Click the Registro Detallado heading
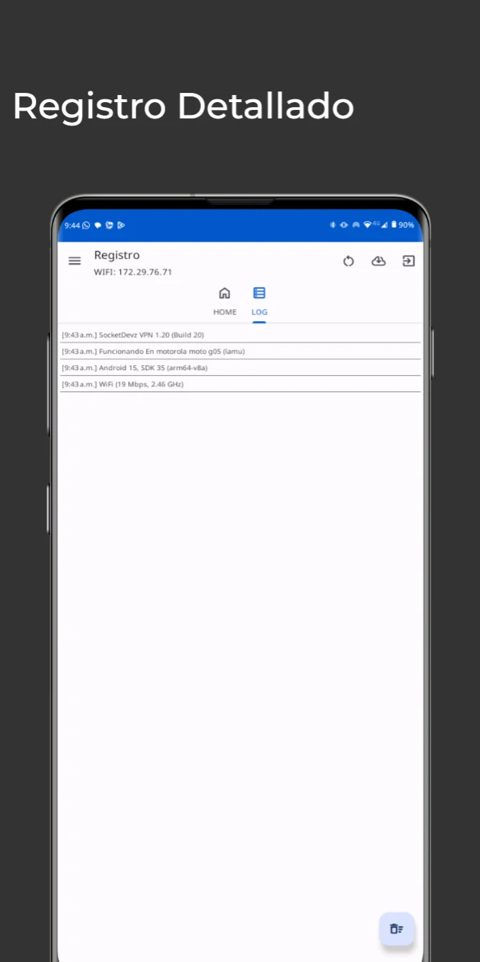 pos(183,106)
